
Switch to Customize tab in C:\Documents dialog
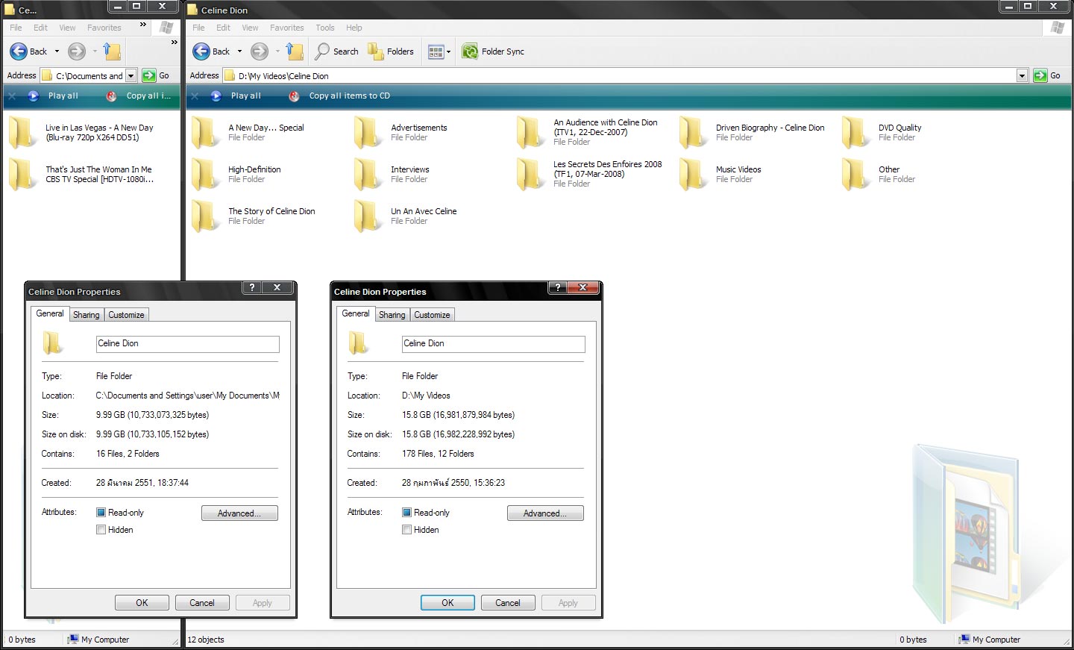click(x=126, y=315)
